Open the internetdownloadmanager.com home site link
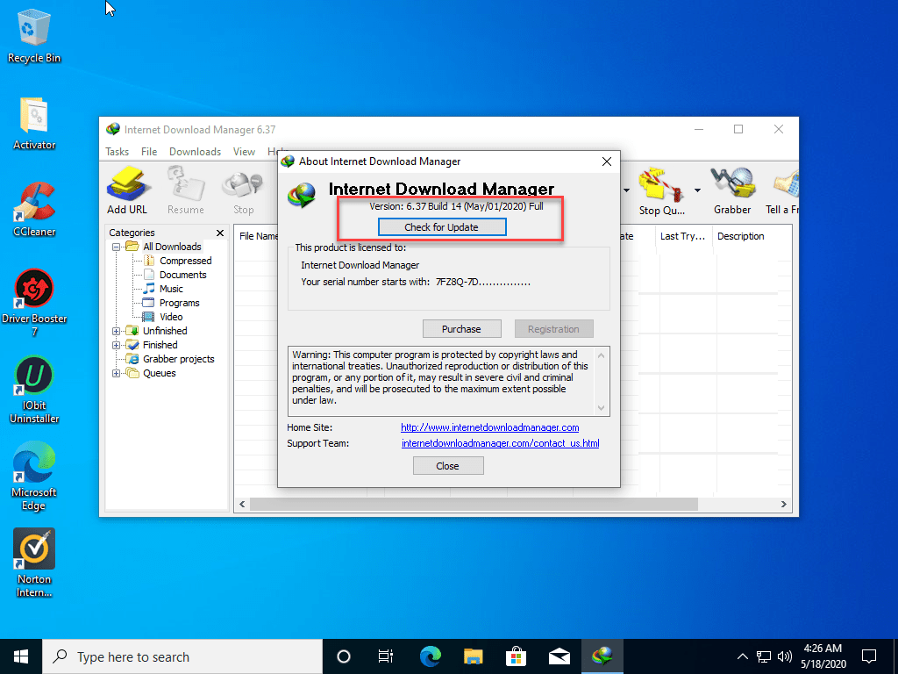Screen dimensions: 898x674 pyautogui.click(x=489, y=427)
